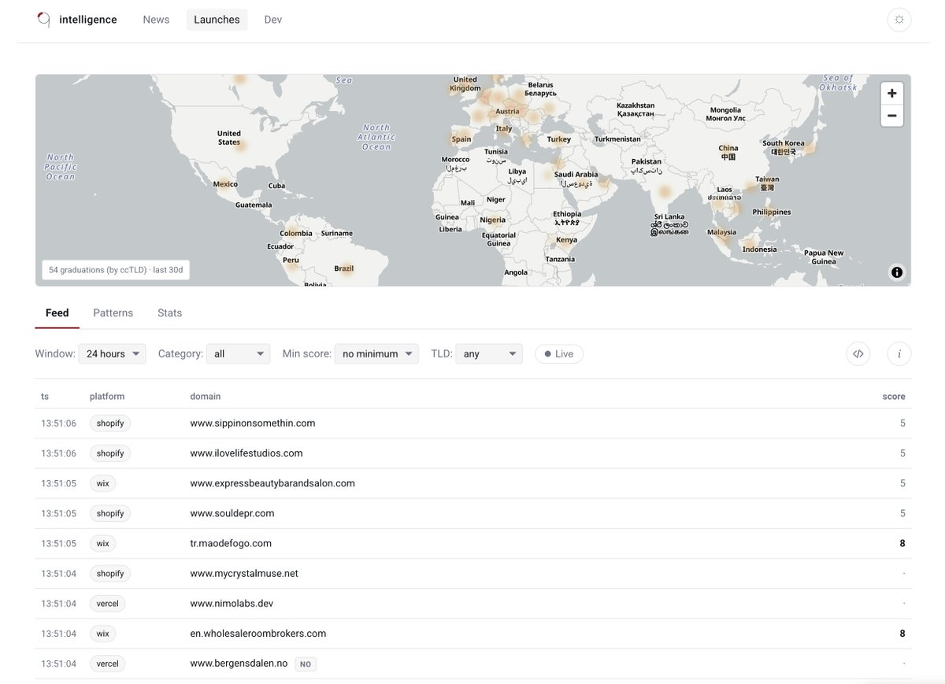Click the NO country badge

coord(306,664)
